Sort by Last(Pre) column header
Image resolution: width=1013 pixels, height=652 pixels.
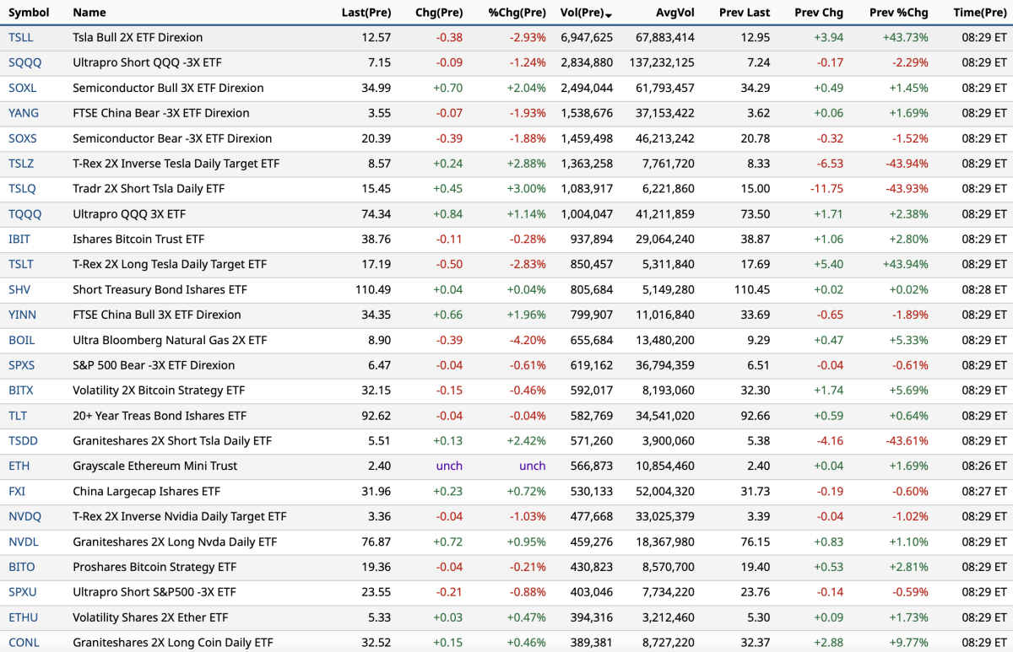(x=366, y=13)
